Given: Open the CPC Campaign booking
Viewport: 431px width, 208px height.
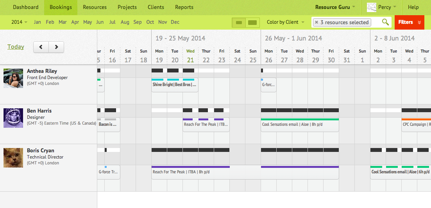Looking at the screenshot, I should [x=416, y=125].
